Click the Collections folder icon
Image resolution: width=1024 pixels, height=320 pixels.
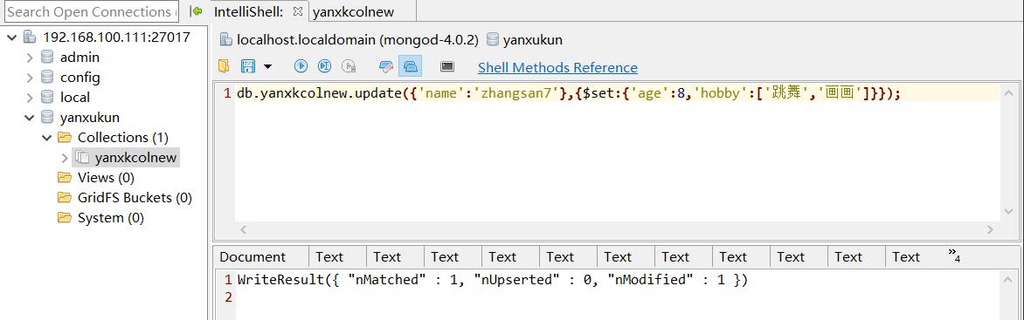pos(64,137)
